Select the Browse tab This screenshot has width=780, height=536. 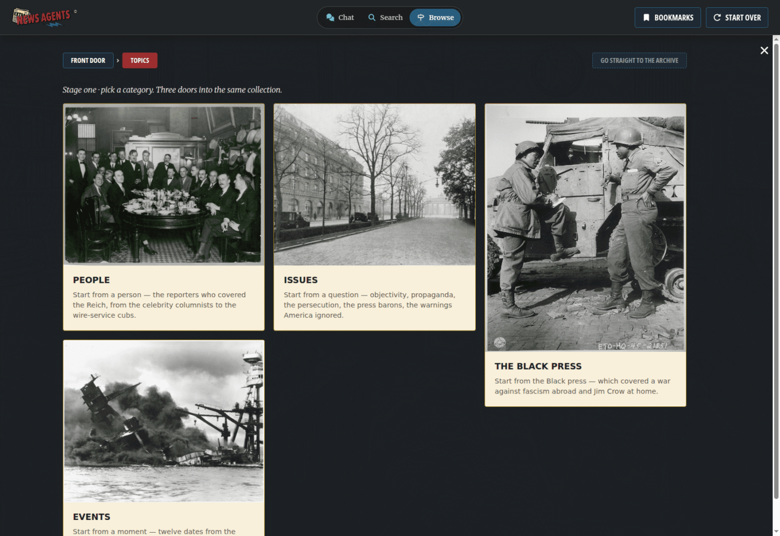435,17
